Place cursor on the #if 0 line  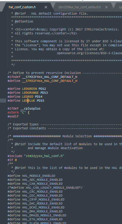coord(12,160)
